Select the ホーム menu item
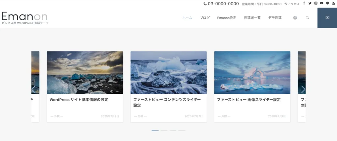 (187, 18)
